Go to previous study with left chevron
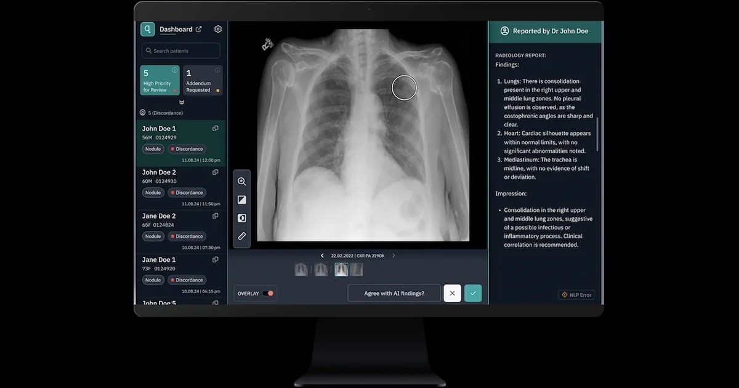The height and width of the screenshot is (388, 739). 322,256
